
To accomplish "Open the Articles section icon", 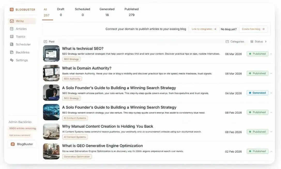I will pyautogui.click(x=12, y=29).
